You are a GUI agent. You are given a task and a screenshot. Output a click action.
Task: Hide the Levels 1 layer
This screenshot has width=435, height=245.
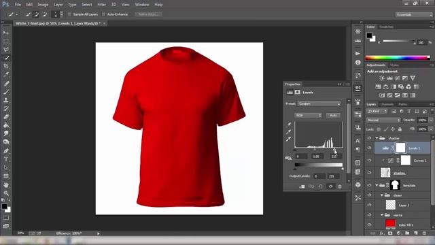coord(369,148)
